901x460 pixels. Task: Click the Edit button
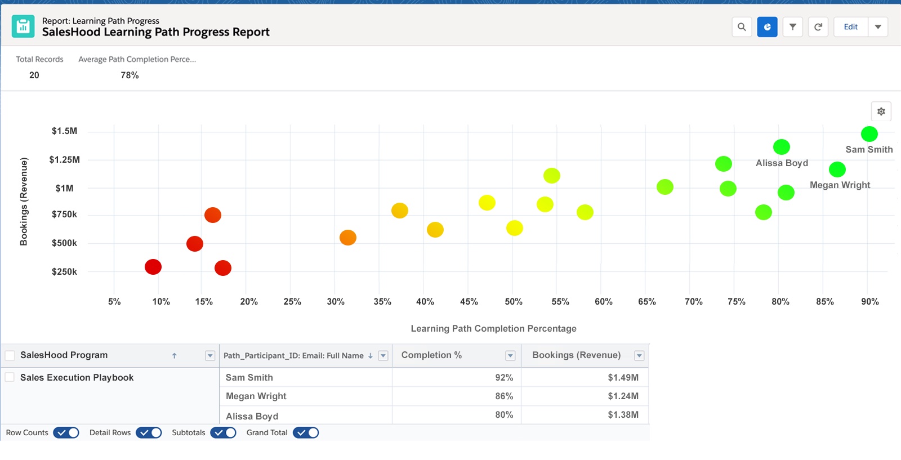[x=850, y=27]
